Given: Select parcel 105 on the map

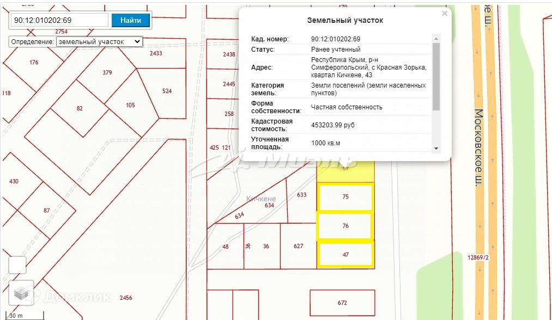Looking at the screenshot, I should pos(130,105).
